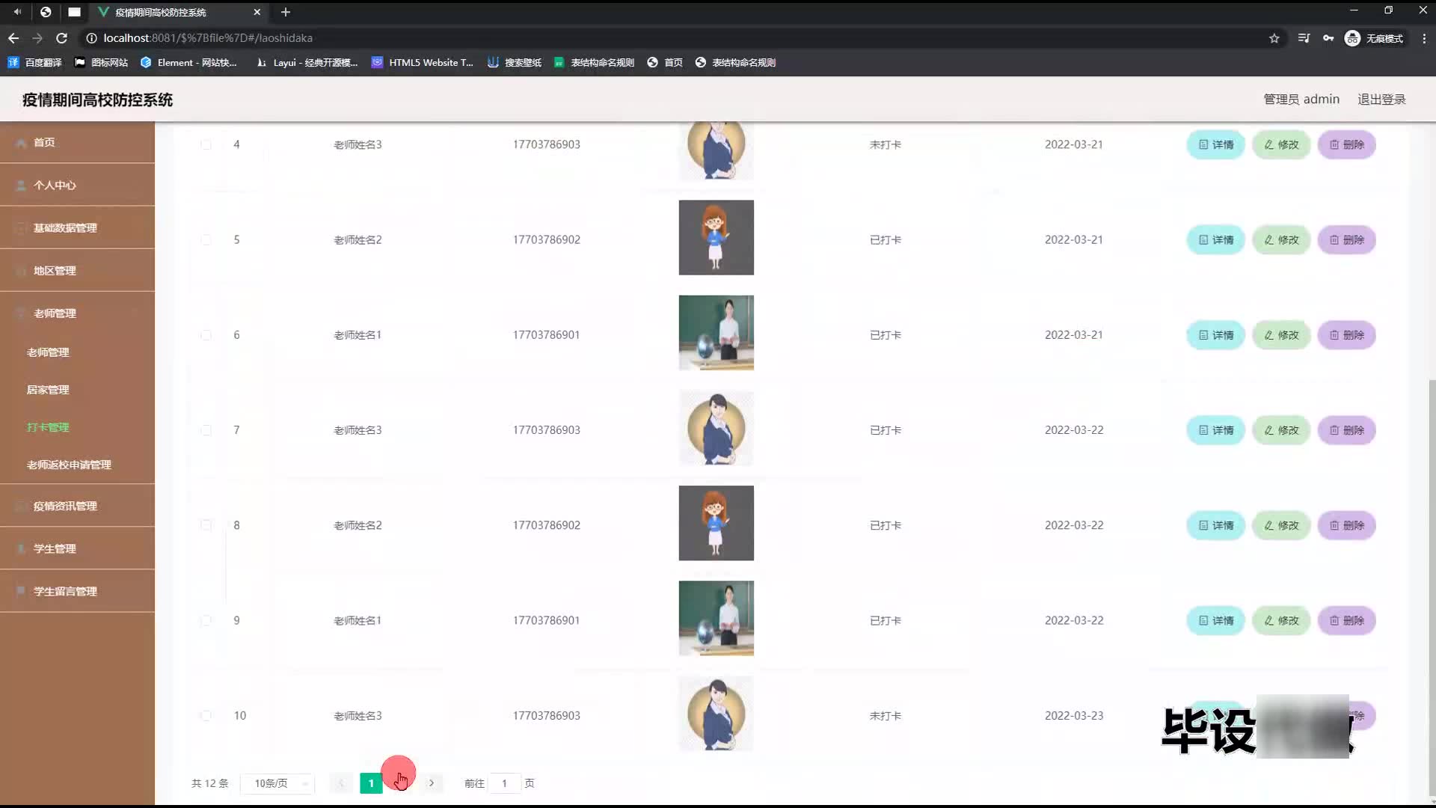Viewport: 1436px width, 808px height.
Task: Click the 首页 home sidebar icon
Action: [22, 142]
